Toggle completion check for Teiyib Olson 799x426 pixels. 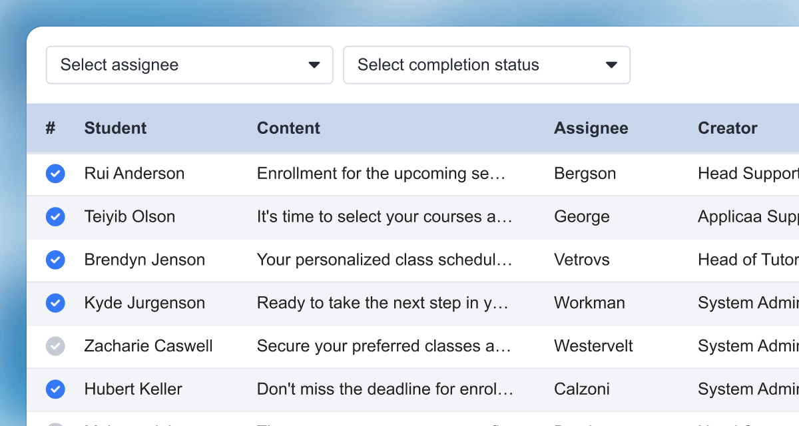tap(55, 217)
